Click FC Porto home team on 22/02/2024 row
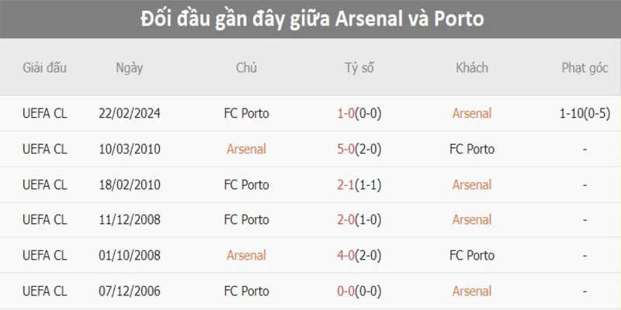Screen dimensions: 621x310 tap(246, 113)
